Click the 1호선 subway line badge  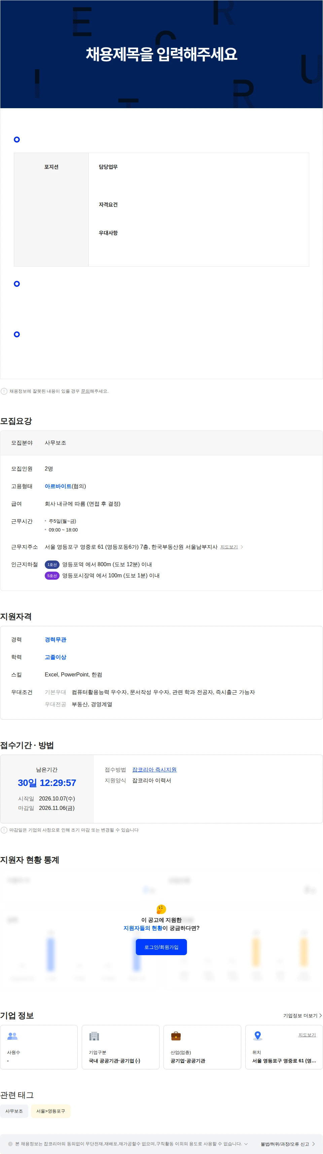pos(52,565)
